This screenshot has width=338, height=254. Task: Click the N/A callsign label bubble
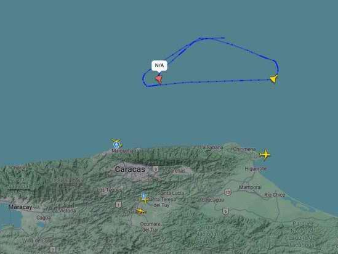[159, 65]
